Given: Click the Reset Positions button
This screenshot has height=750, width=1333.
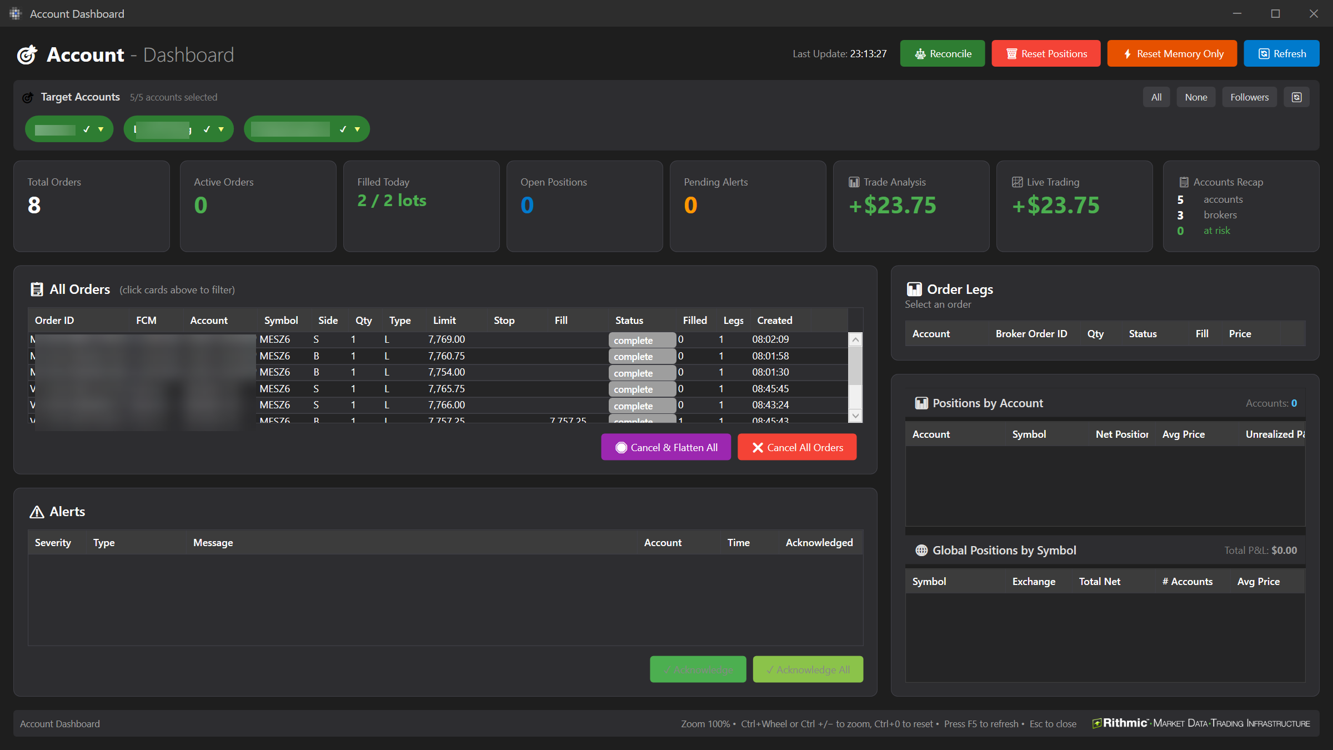Looking at the screenshot, I should pos(1046,53).
